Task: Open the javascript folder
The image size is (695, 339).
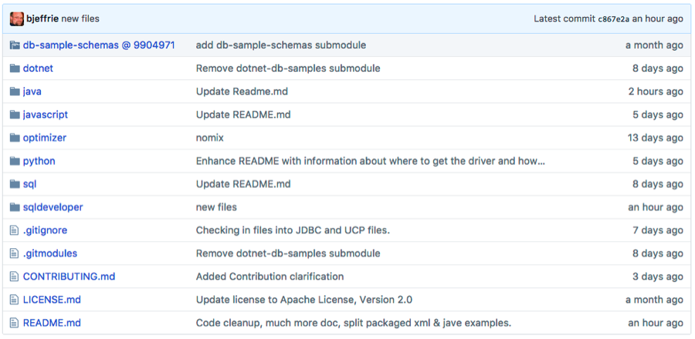Action: tap(46, 115)
